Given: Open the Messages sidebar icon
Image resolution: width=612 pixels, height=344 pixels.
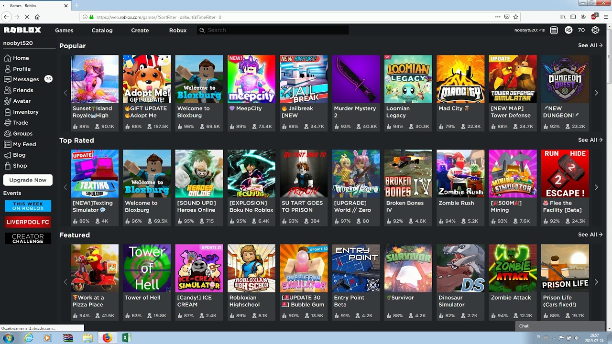Looking at the screenshot, I should [8, 79].
